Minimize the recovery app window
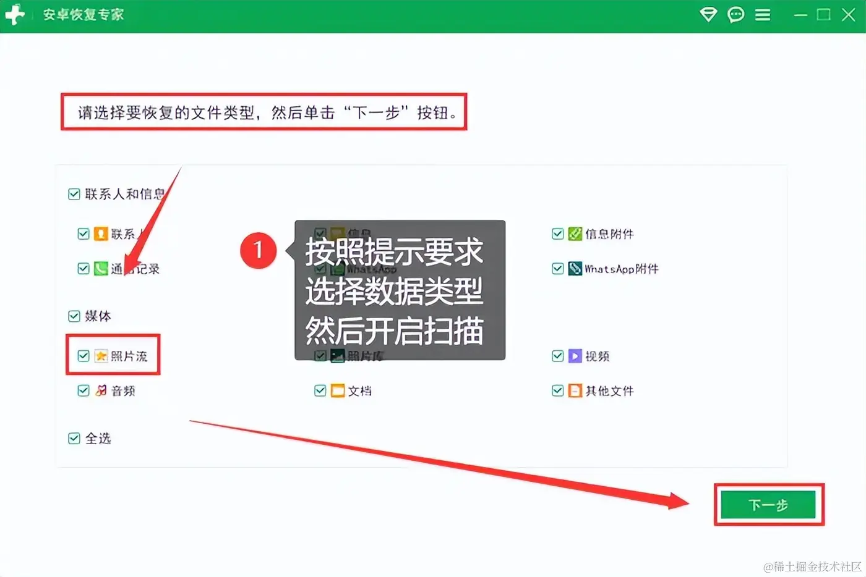The image size is (866, 577). 801,15
